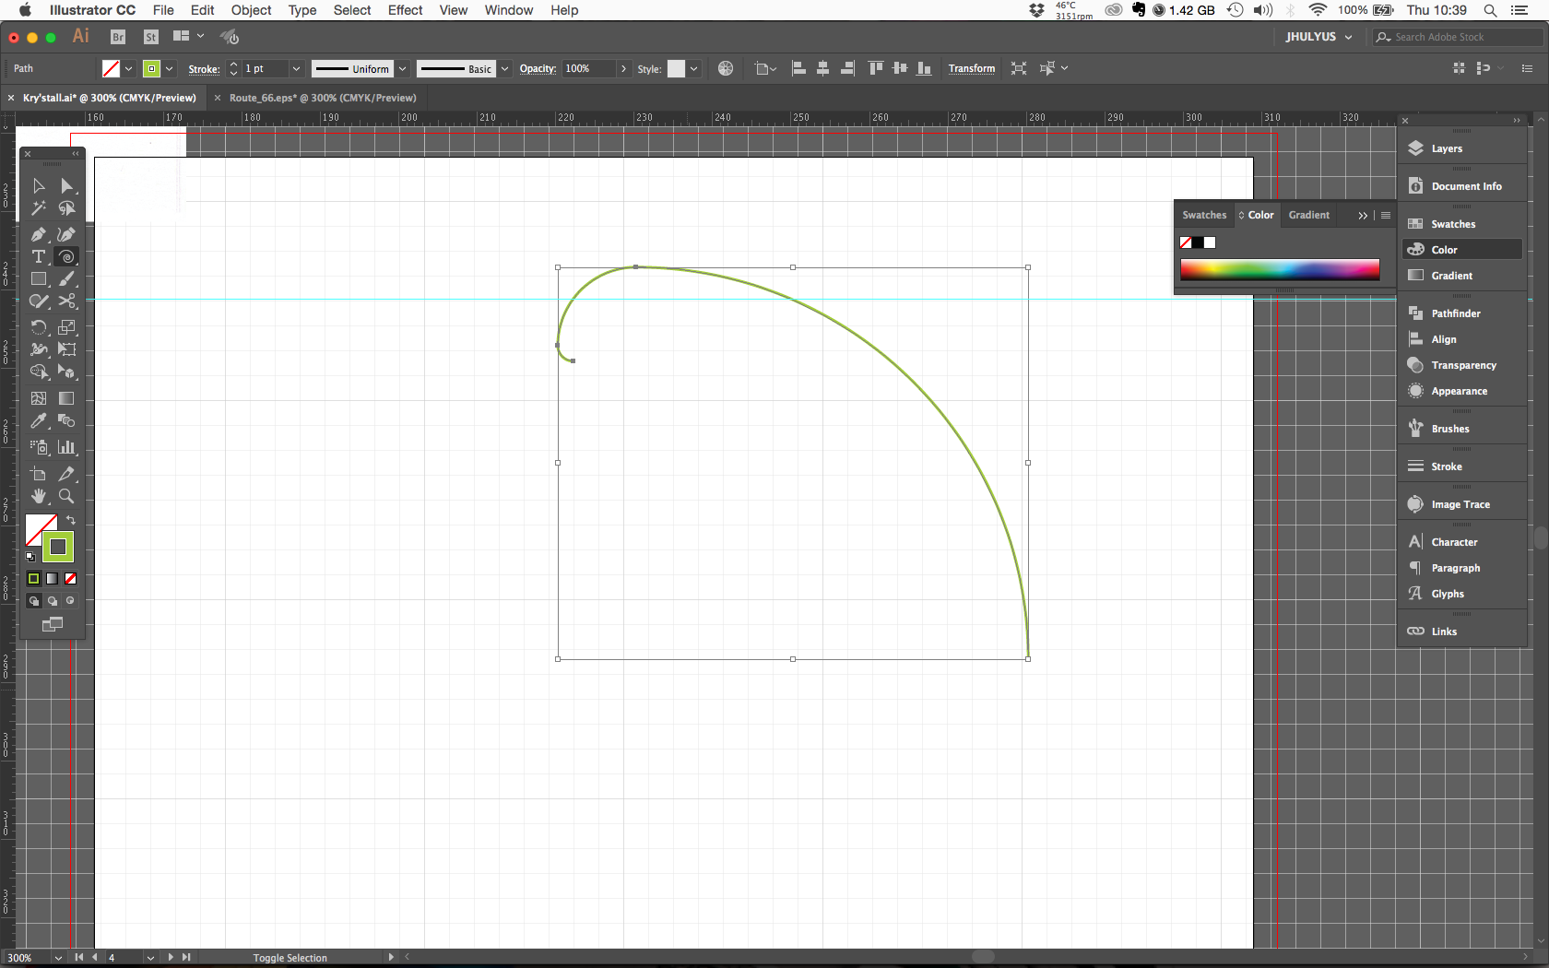Open the Select menu
This screenshot has height=968, width=1549.
352,10
